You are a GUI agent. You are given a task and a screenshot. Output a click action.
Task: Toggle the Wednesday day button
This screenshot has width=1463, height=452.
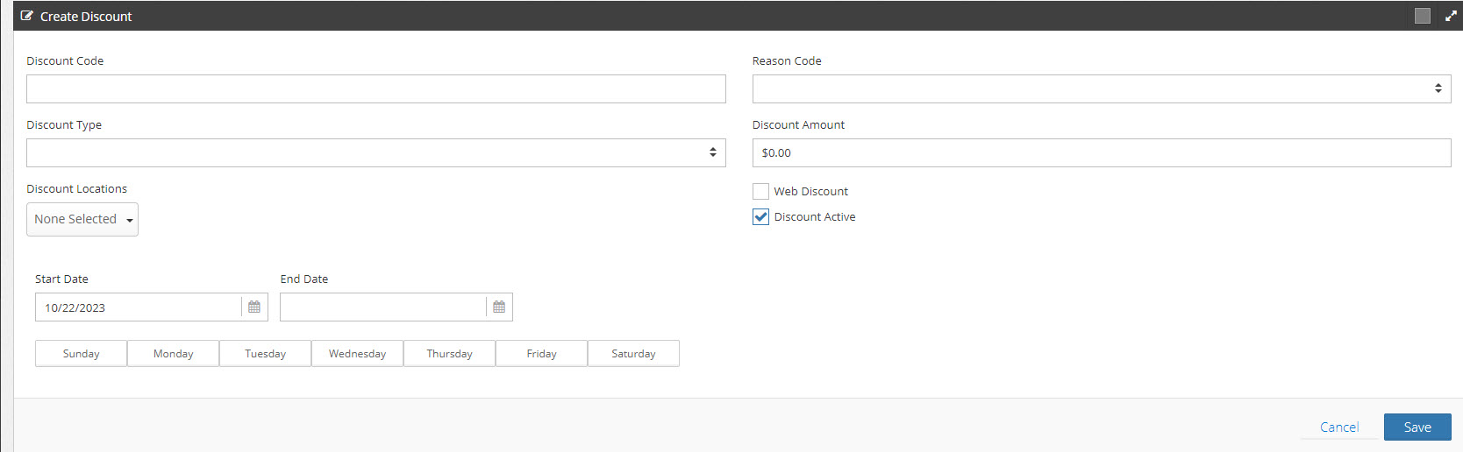click(x=357, y=354)
